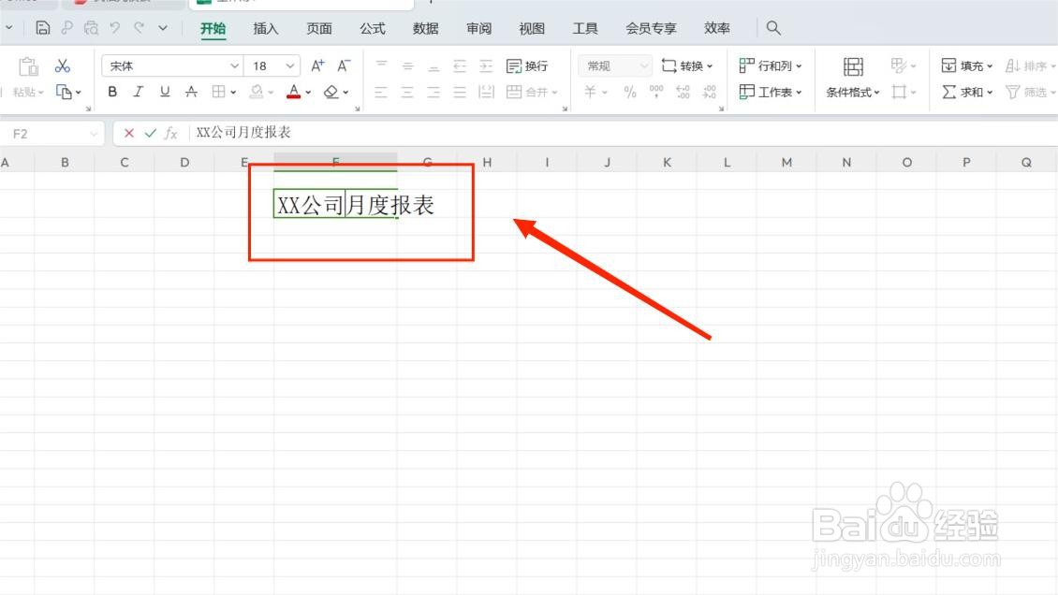Image resolution: width=1058 pixels, height=595 pixels.
Task: Click the decrease indent icon
Action: click(x=460, y=65)
